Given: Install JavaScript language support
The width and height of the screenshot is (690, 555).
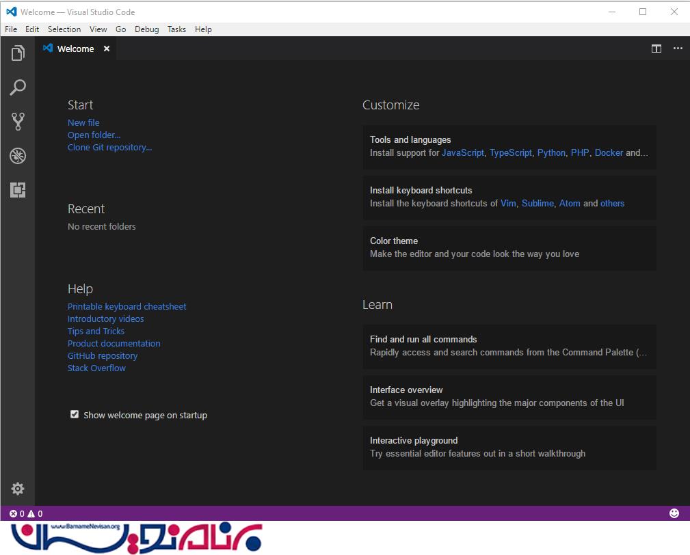Looking at the screenshot, I should (x=462, y=152).
